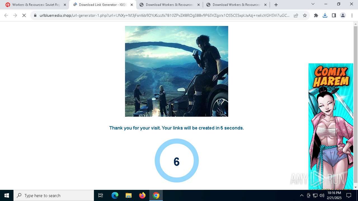The height and width of the screenshot is (201, 358).
Task: Share this page via share icon
Action: [x=296, y=16]
